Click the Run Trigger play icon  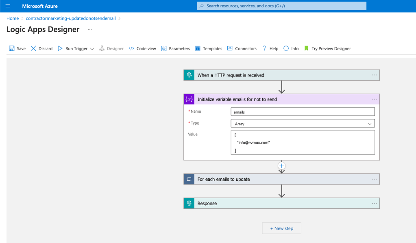(x=60, y=48)
